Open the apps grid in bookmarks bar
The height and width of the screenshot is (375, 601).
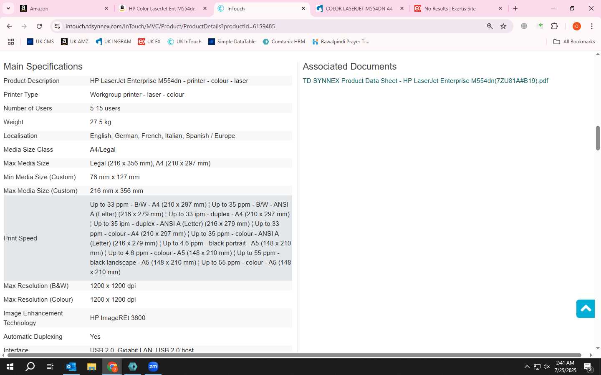(11, 42)
